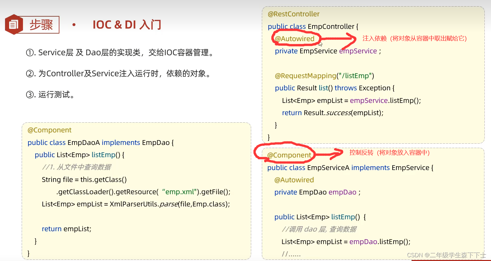This screenshot has width=491, height=261.
Task: Click listEmp() method signature in EmpServiceA
Action: (320, 217)
